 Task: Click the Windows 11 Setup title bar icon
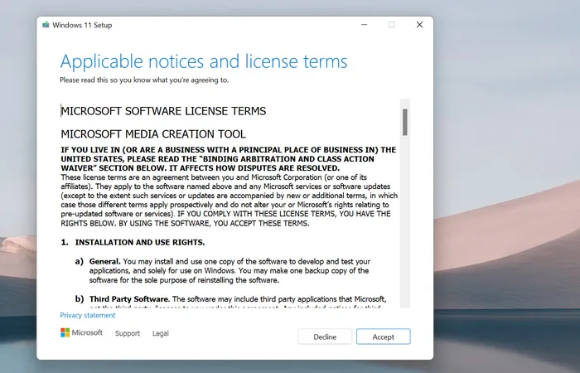point(44,25)
